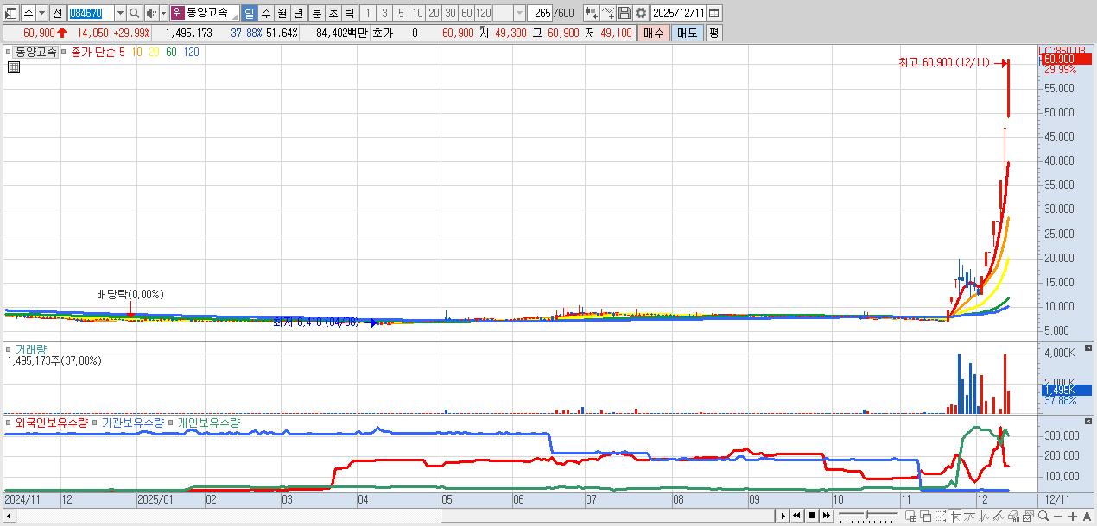Screen dimensions: 1097x526
Task: Click the play button in bottom bar
Action: click(x=783, y=516)
